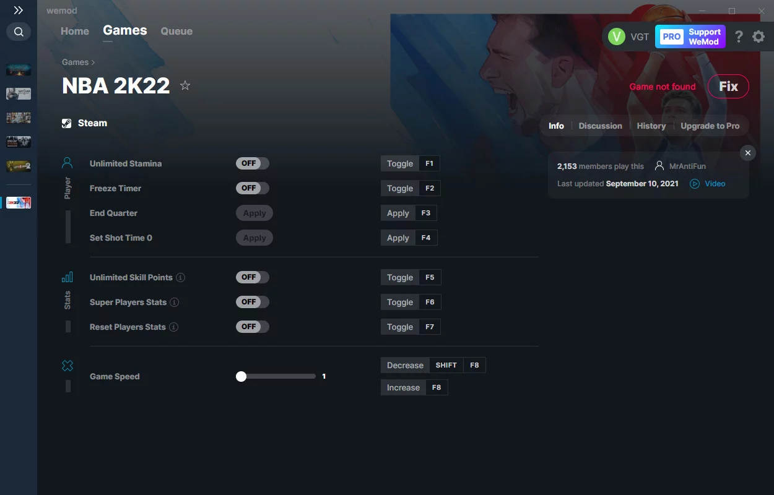Screen dimensions: 774x495
Task: Select the Info tab
Action: [556, 126]
